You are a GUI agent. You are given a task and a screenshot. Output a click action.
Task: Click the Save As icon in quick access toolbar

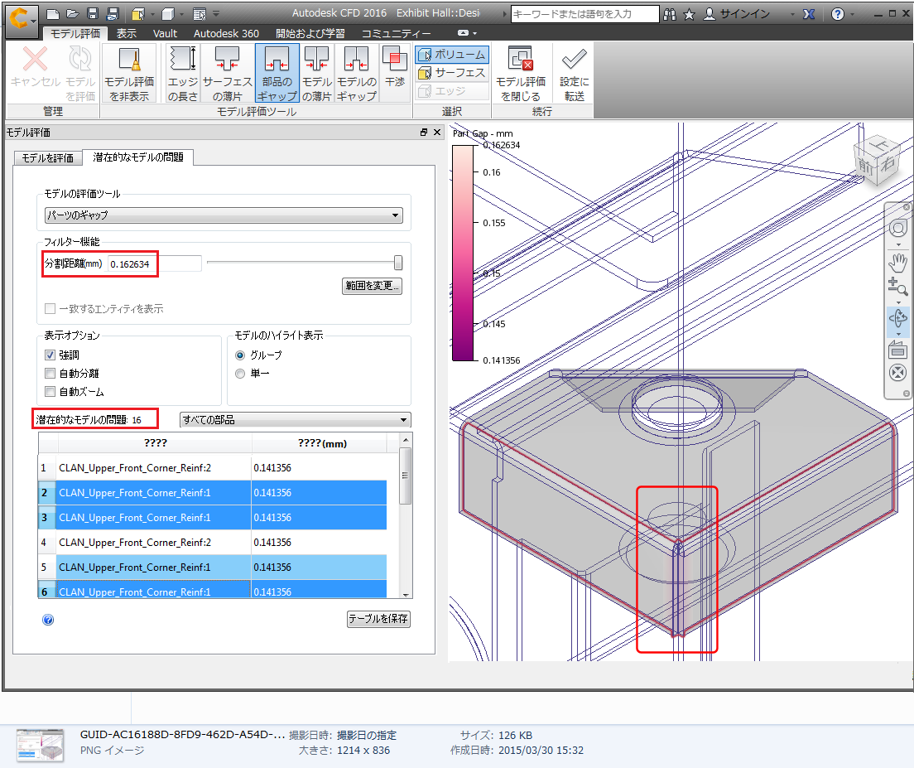pos(113,14)
